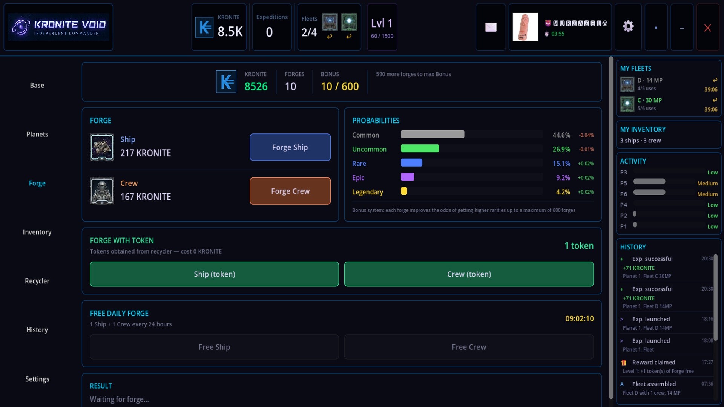Click the Common probability bar
Screen dimensions: 724x407
[471, 134]
